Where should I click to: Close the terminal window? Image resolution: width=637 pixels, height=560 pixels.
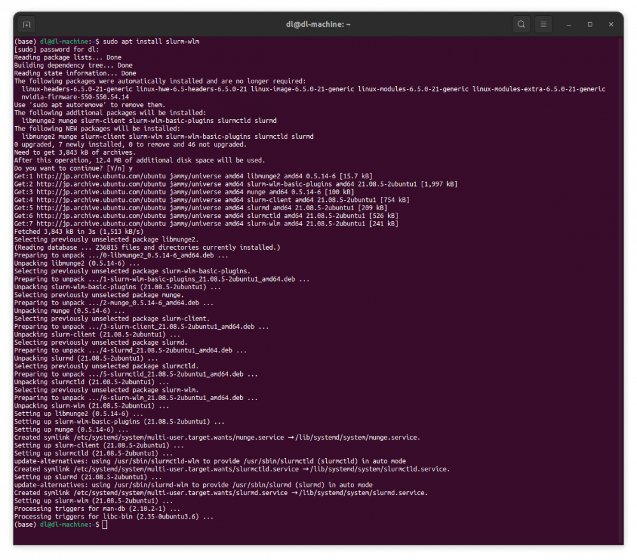point(611,24)
